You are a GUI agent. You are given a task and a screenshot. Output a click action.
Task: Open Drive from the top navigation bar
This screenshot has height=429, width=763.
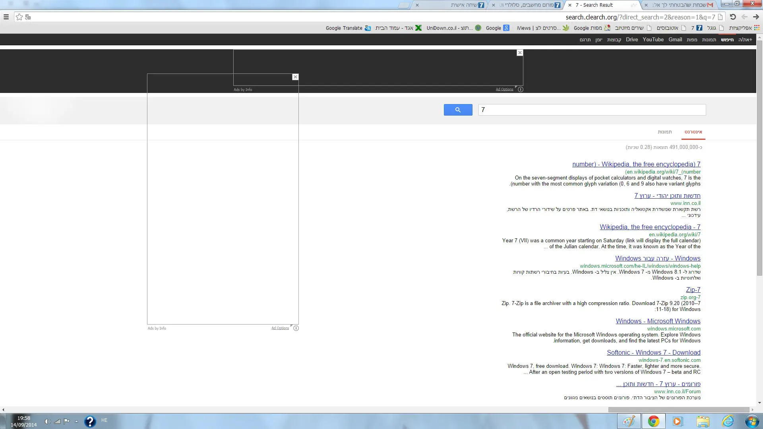[631, 40]
